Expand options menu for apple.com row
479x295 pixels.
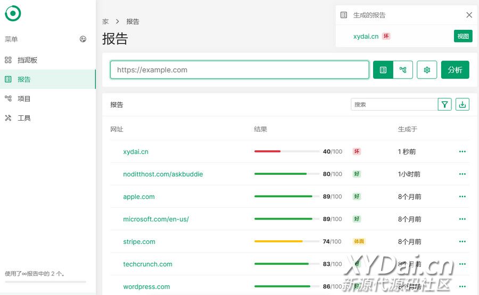(462, 197)
